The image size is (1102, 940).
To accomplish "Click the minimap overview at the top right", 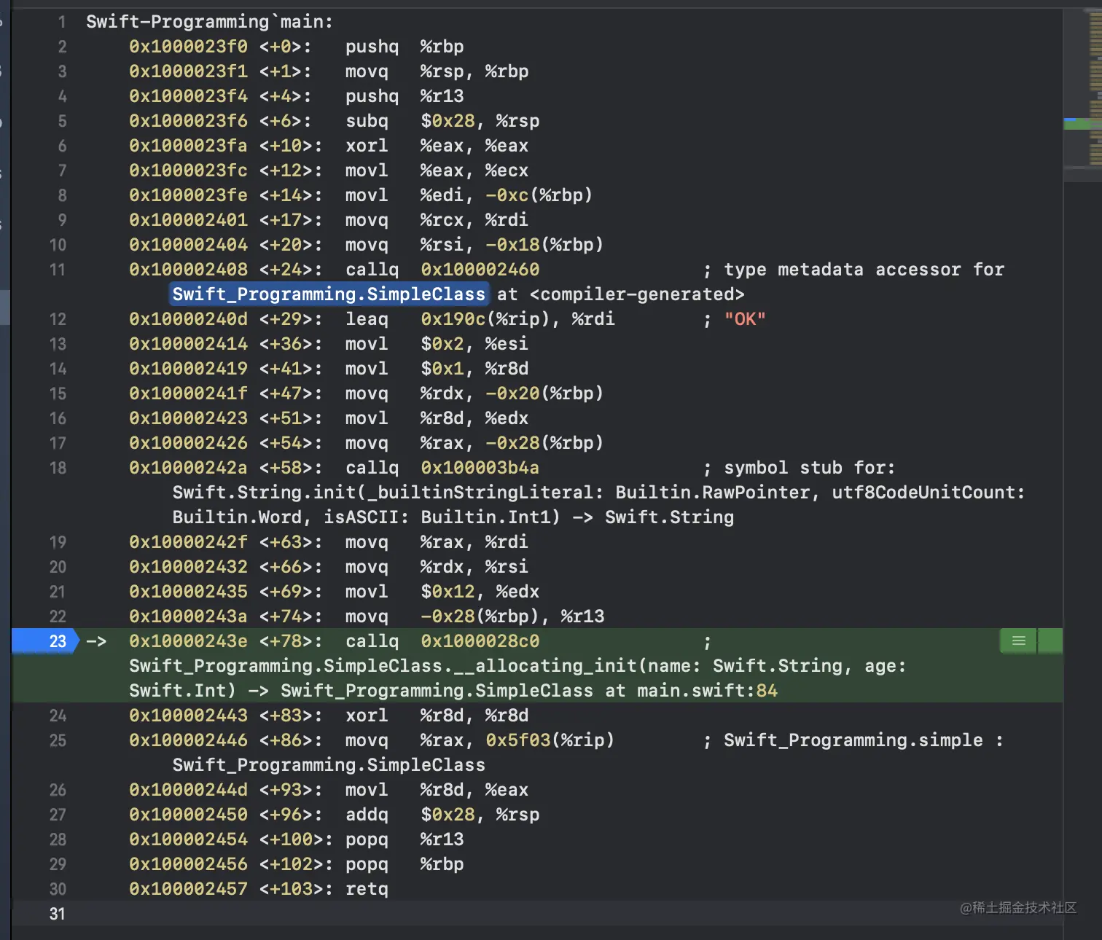I will (1082, 93).
